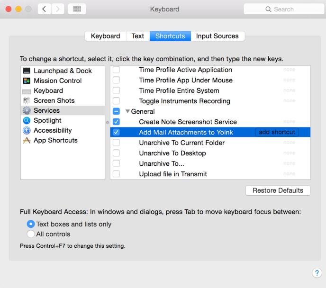Switch to the Input Sources tab

click(217, 36)
